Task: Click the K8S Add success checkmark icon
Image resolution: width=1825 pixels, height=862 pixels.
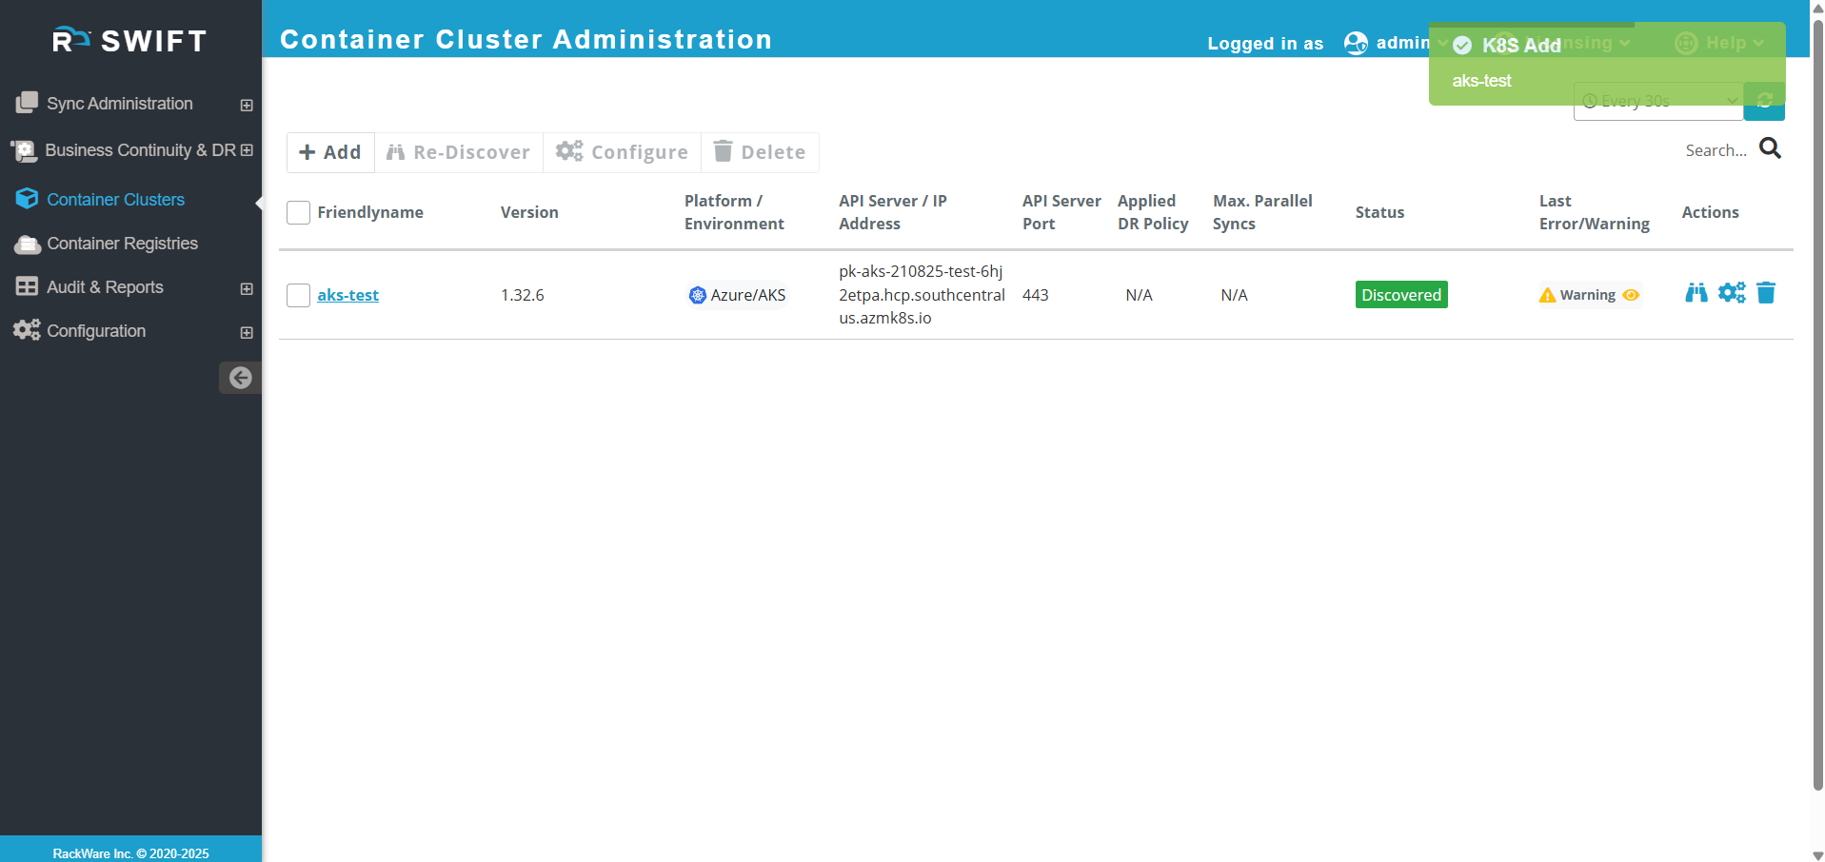Action: coord(1462,46)
